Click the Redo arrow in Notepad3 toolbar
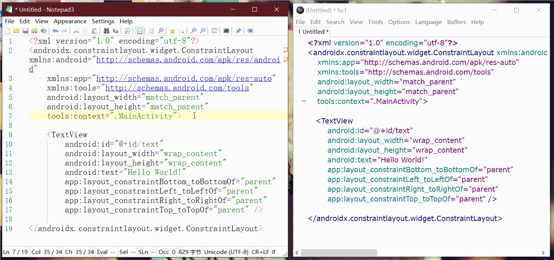This screenshot has width=554, height=260. point(64,31)
